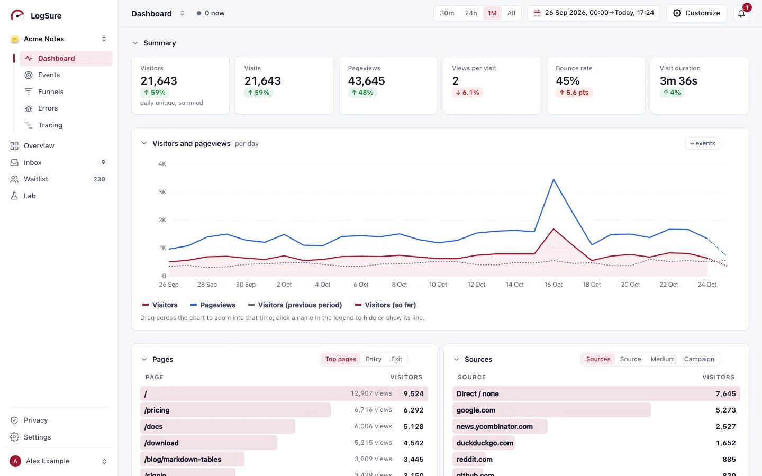Click the Customize button
The height and width of the screenshot is (476, 762).
tap(696, 13)
